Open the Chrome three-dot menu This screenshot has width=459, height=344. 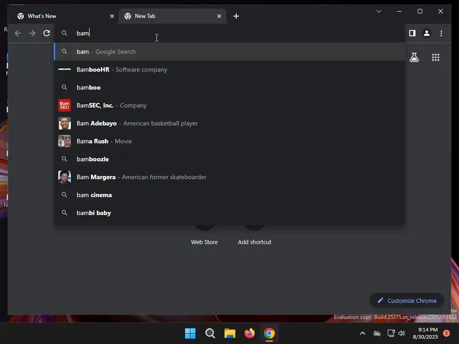[441, 33]
